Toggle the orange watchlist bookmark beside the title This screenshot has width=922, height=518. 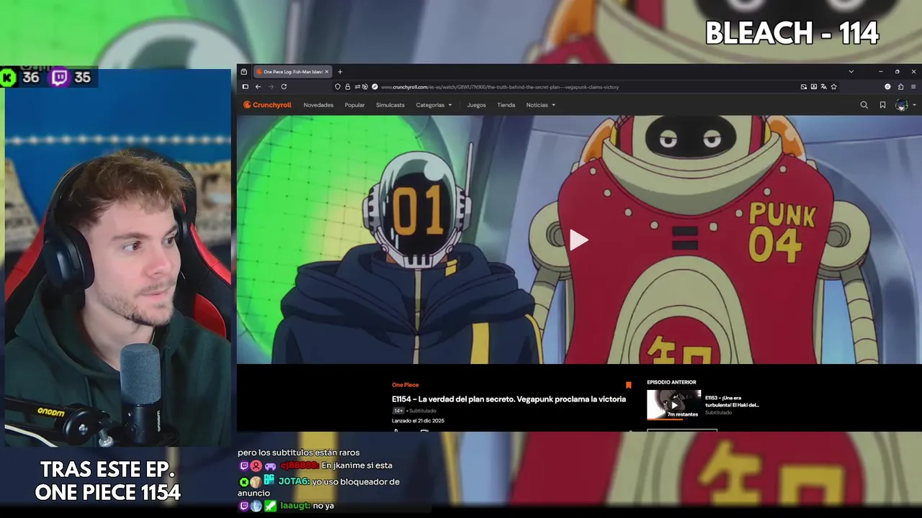[628, 385]
